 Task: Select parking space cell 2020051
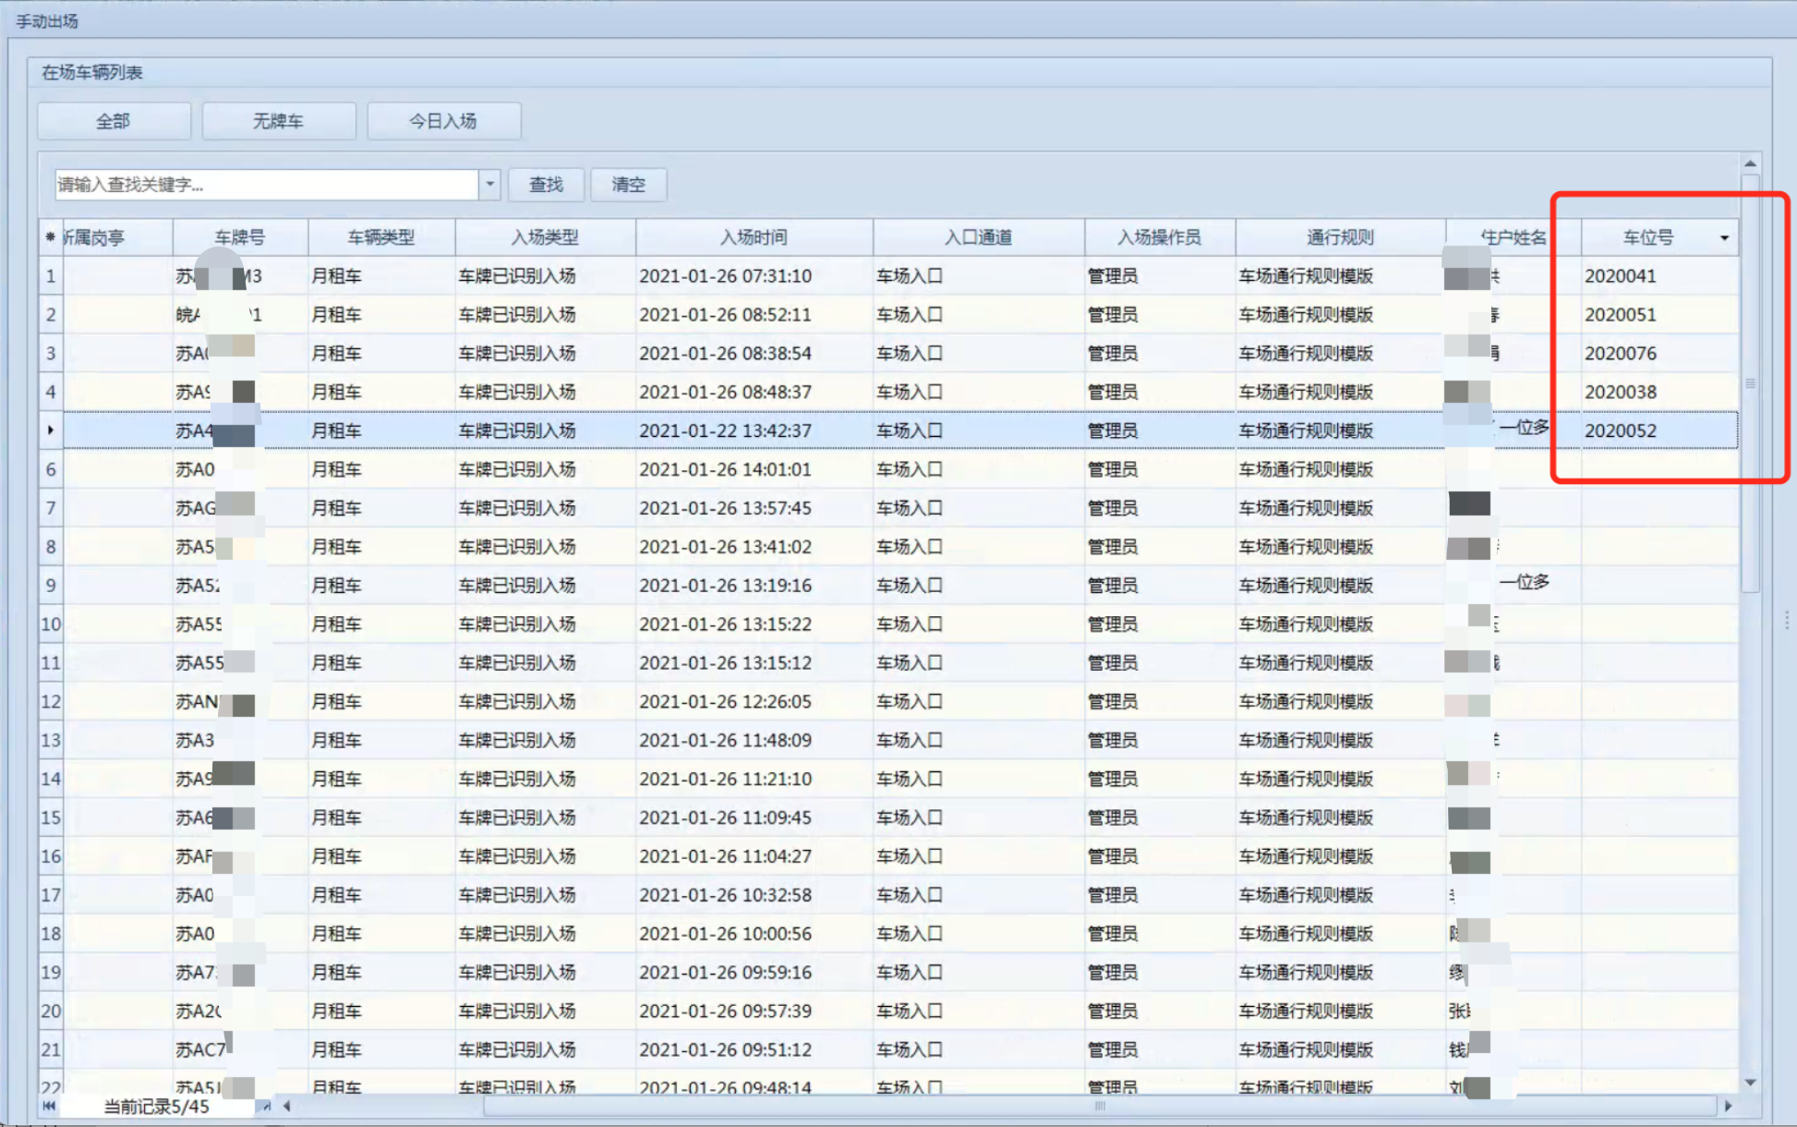click(x=1659, y=315)
